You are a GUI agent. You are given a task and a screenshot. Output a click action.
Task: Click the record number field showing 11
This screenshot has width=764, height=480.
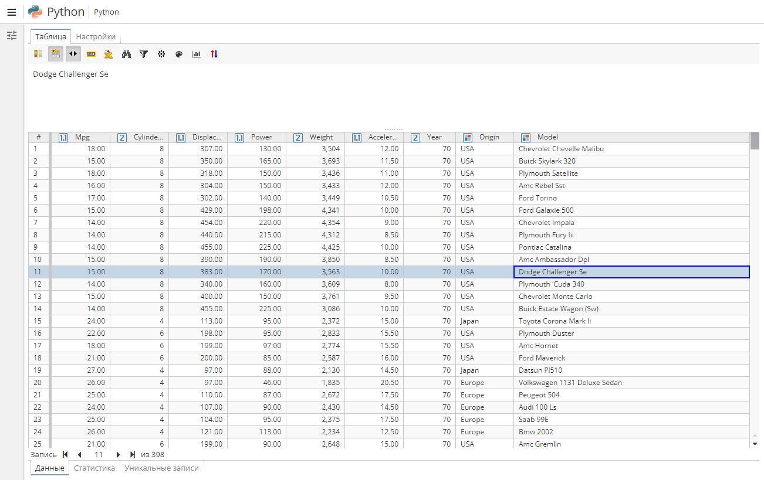pos(99,454)
